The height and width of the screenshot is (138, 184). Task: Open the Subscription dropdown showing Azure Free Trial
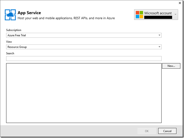84,35
